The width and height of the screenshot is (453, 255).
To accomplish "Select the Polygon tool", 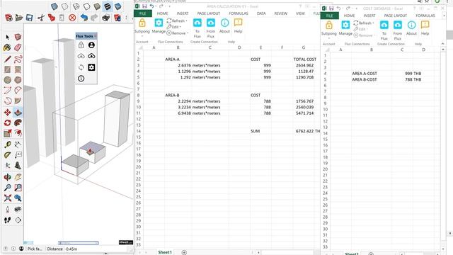I will click(x=18, y=80).
